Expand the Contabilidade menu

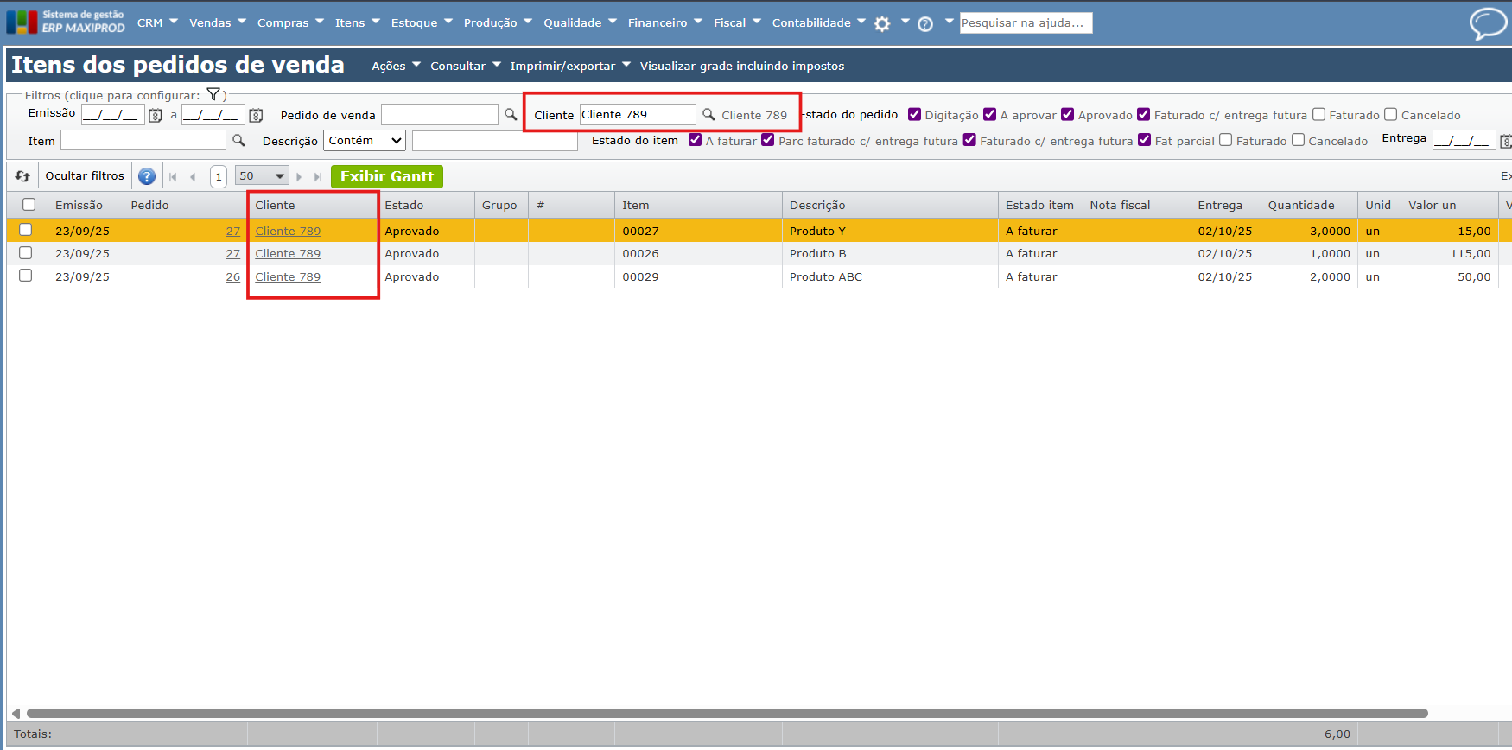[x=818, y=22]
